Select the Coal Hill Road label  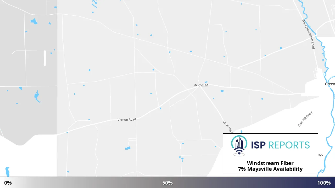(305, 119)
